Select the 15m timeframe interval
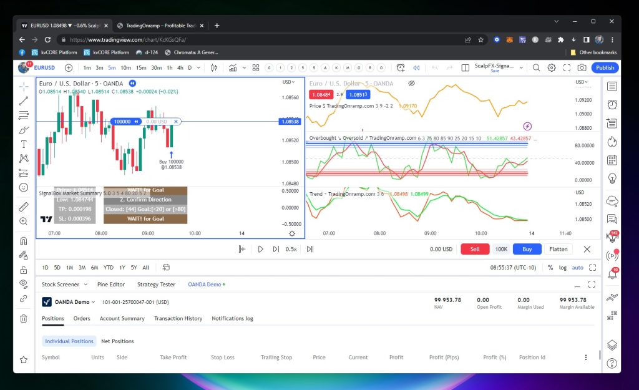This screenshot has height=390, width=639. (141, 67)
